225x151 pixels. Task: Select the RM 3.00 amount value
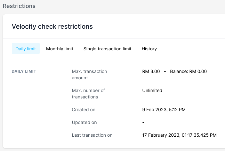[151, 71]
